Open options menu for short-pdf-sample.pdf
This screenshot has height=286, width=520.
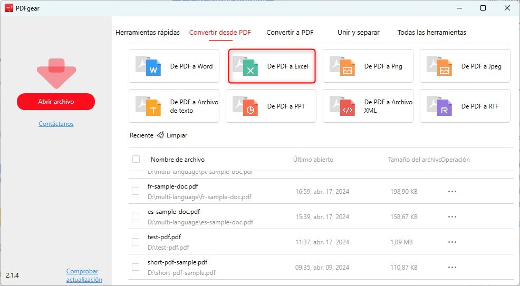pos(452,268)
